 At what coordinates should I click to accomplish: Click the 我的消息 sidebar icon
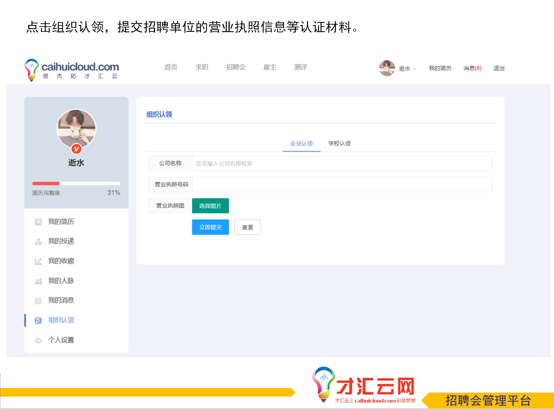[x=38, y=301]
